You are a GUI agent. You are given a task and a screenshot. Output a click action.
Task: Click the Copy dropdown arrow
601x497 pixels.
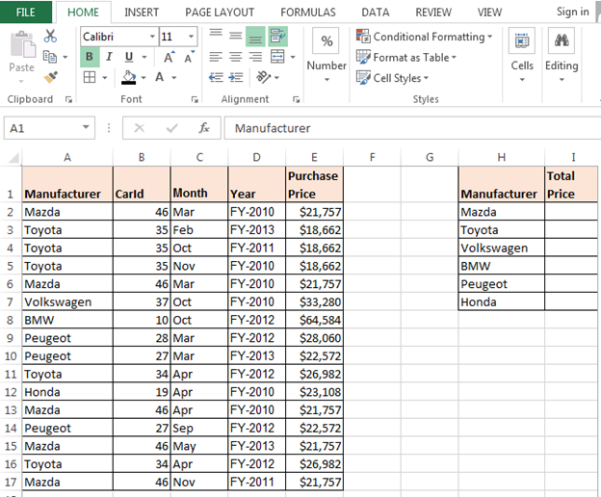[x=65, y=57]
